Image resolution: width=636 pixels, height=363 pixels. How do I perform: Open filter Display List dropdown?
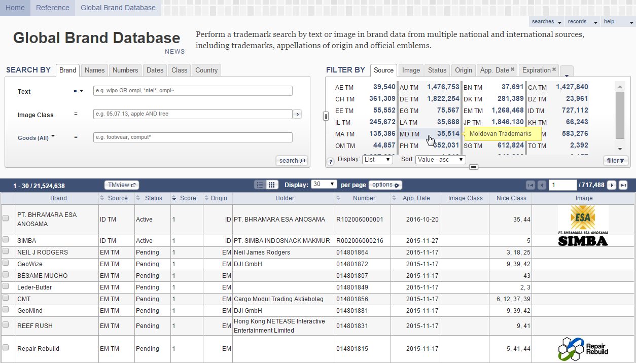(x=377, y=159)
